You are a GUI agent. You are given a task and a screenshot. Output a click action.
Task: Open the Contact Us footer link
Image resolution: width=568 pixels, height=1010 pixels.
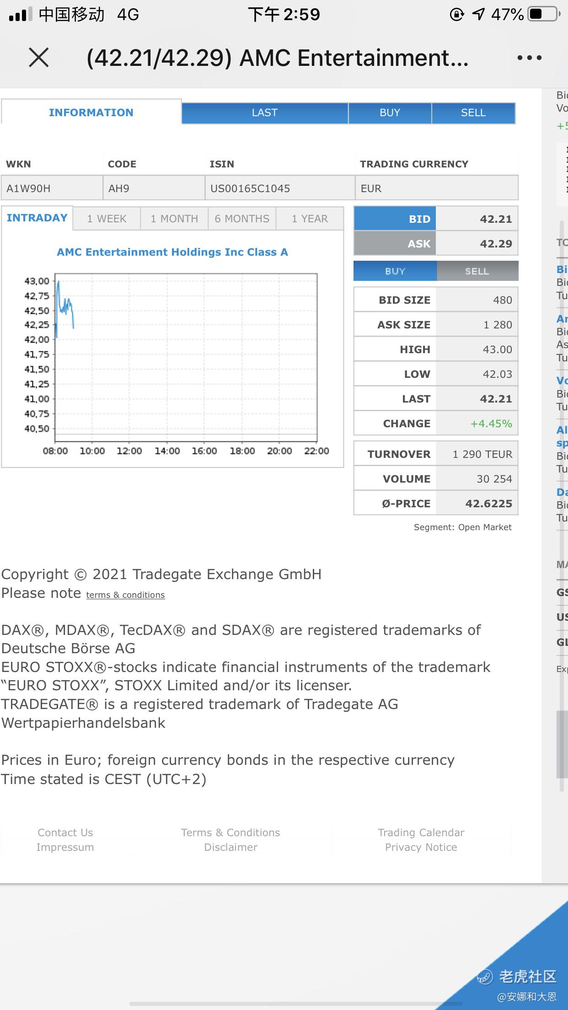pos(65,832)
